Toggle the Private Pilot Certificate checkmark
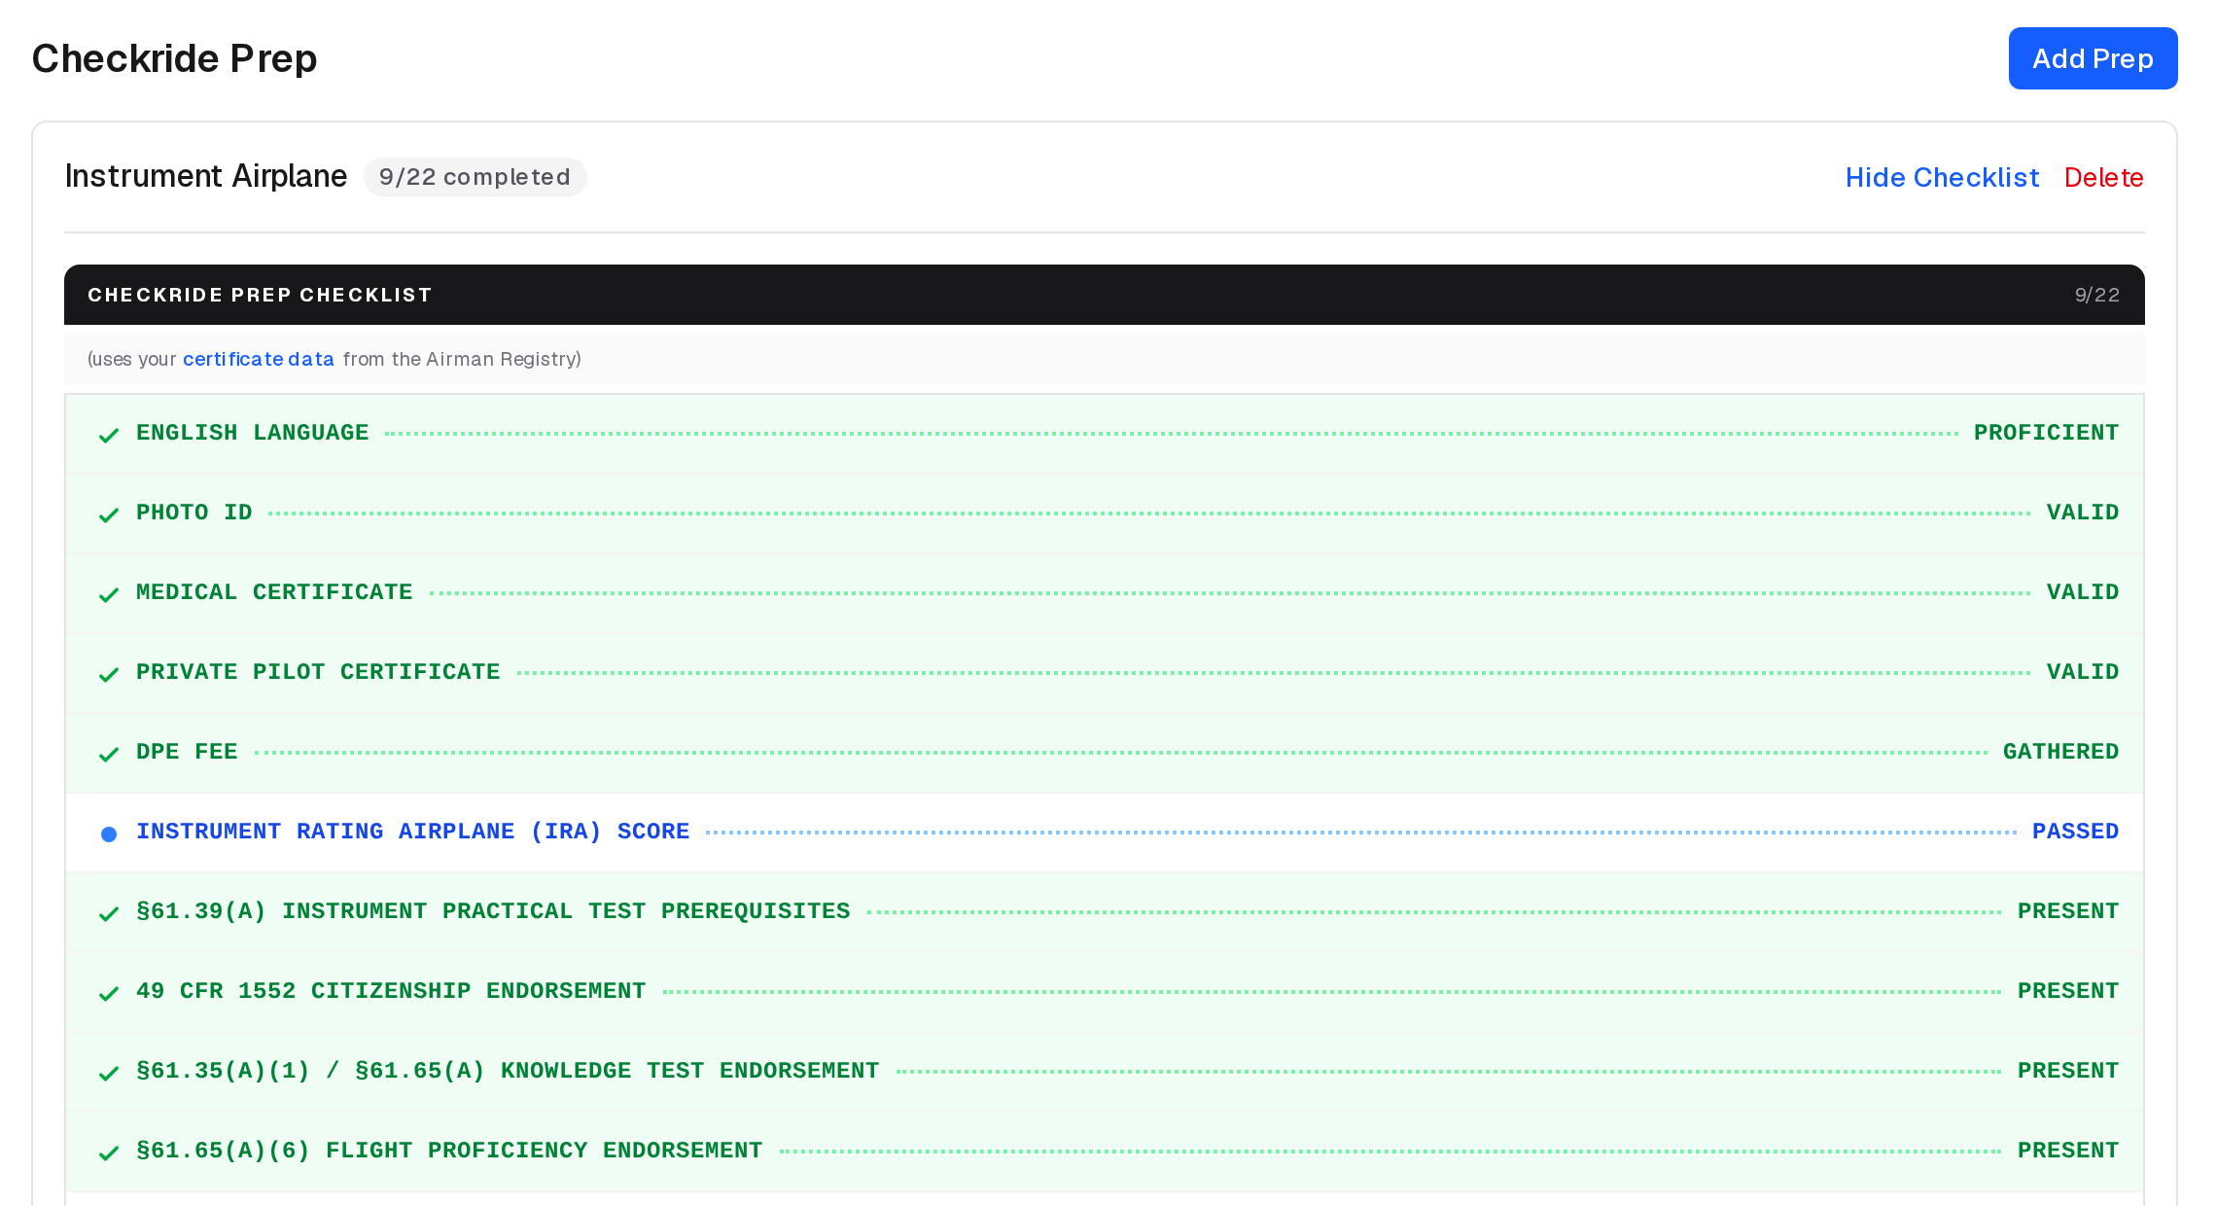This screenshot has width=2217, height=1206. [x=109, y=674]
